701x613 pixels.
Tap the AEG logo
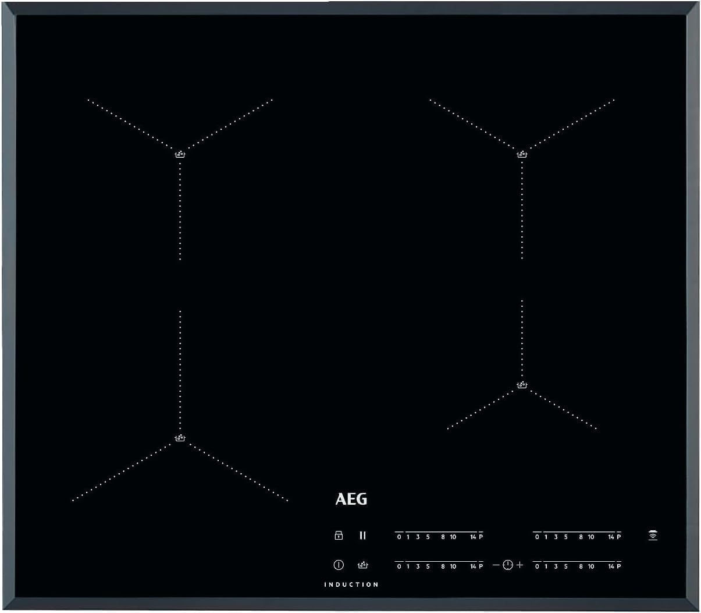(352, 499)
